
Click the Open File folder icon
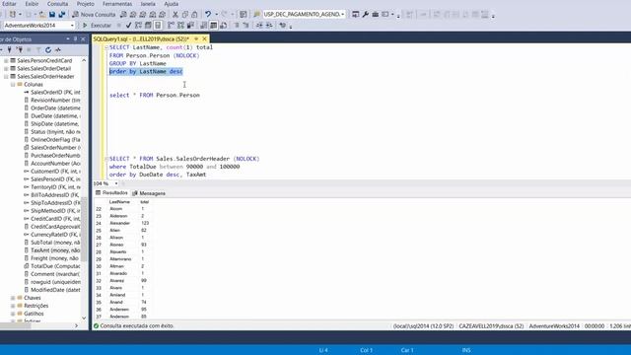[x=42, y=14]
